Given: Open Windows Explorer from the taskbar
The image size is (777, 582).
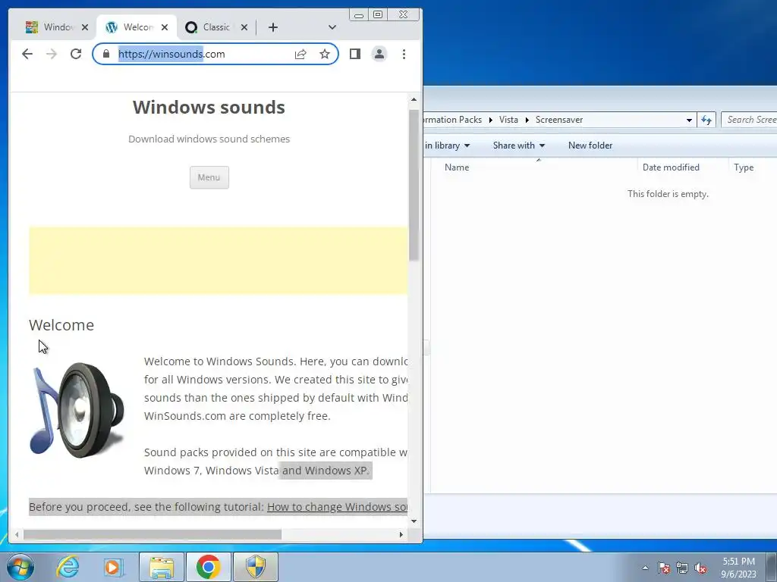Looking at the screenshot, I should (162, 567).
